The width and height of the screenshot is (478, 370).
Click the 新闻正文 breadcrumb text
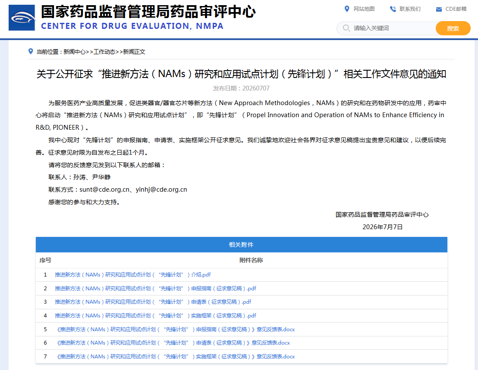[134, 52]
